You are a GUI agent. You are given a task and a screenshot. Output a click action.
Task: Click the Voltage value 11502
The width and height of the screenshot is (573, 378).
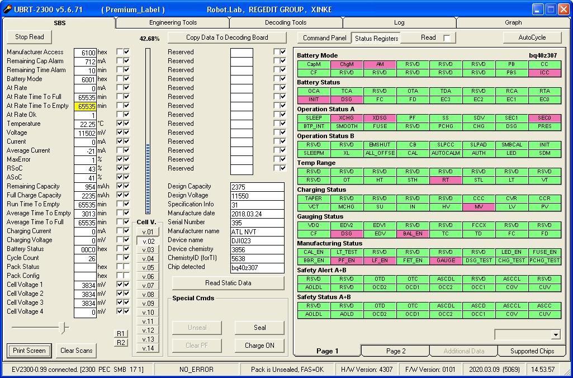85,133
